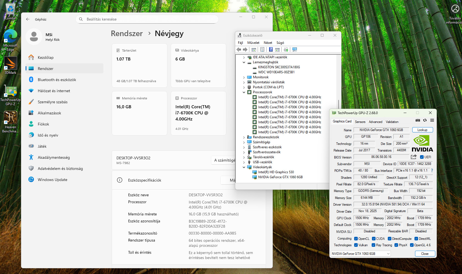Select the Heaven Benchmark desktop icon
Viewport: 462px width, 274px height.
11,122
